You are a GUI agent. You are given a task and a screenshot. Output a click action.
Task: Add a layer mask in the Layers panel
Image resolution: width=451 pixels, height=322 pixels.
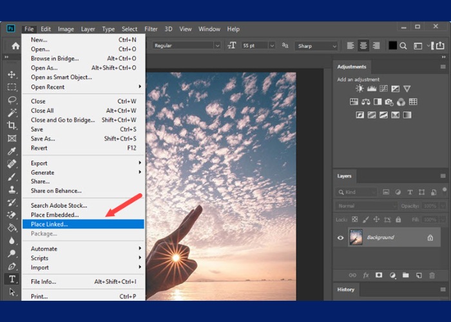(379, 275)
